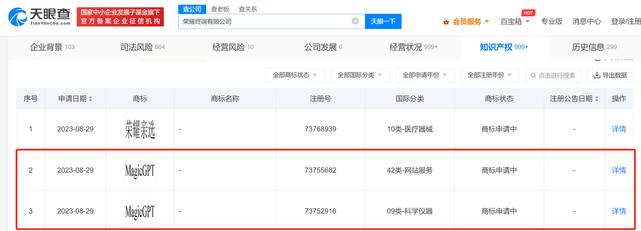Click the 42类-网站服务 classification cell
This screenshot has width=641, height=231.
click(x=410, y=170)
